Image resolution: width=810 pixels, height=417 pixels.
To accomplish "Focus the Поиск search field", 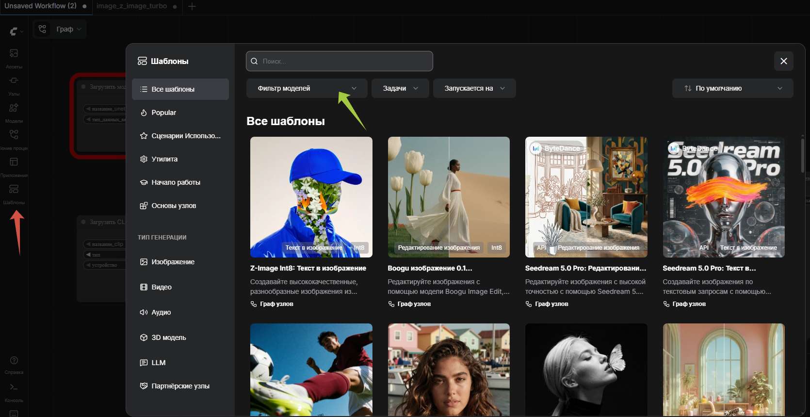I will point(340,61).
